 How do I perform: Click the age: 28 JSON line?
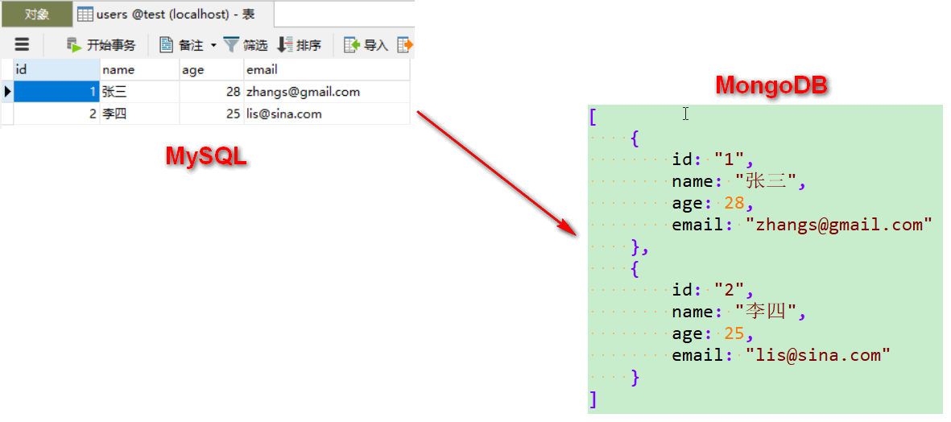713,203
